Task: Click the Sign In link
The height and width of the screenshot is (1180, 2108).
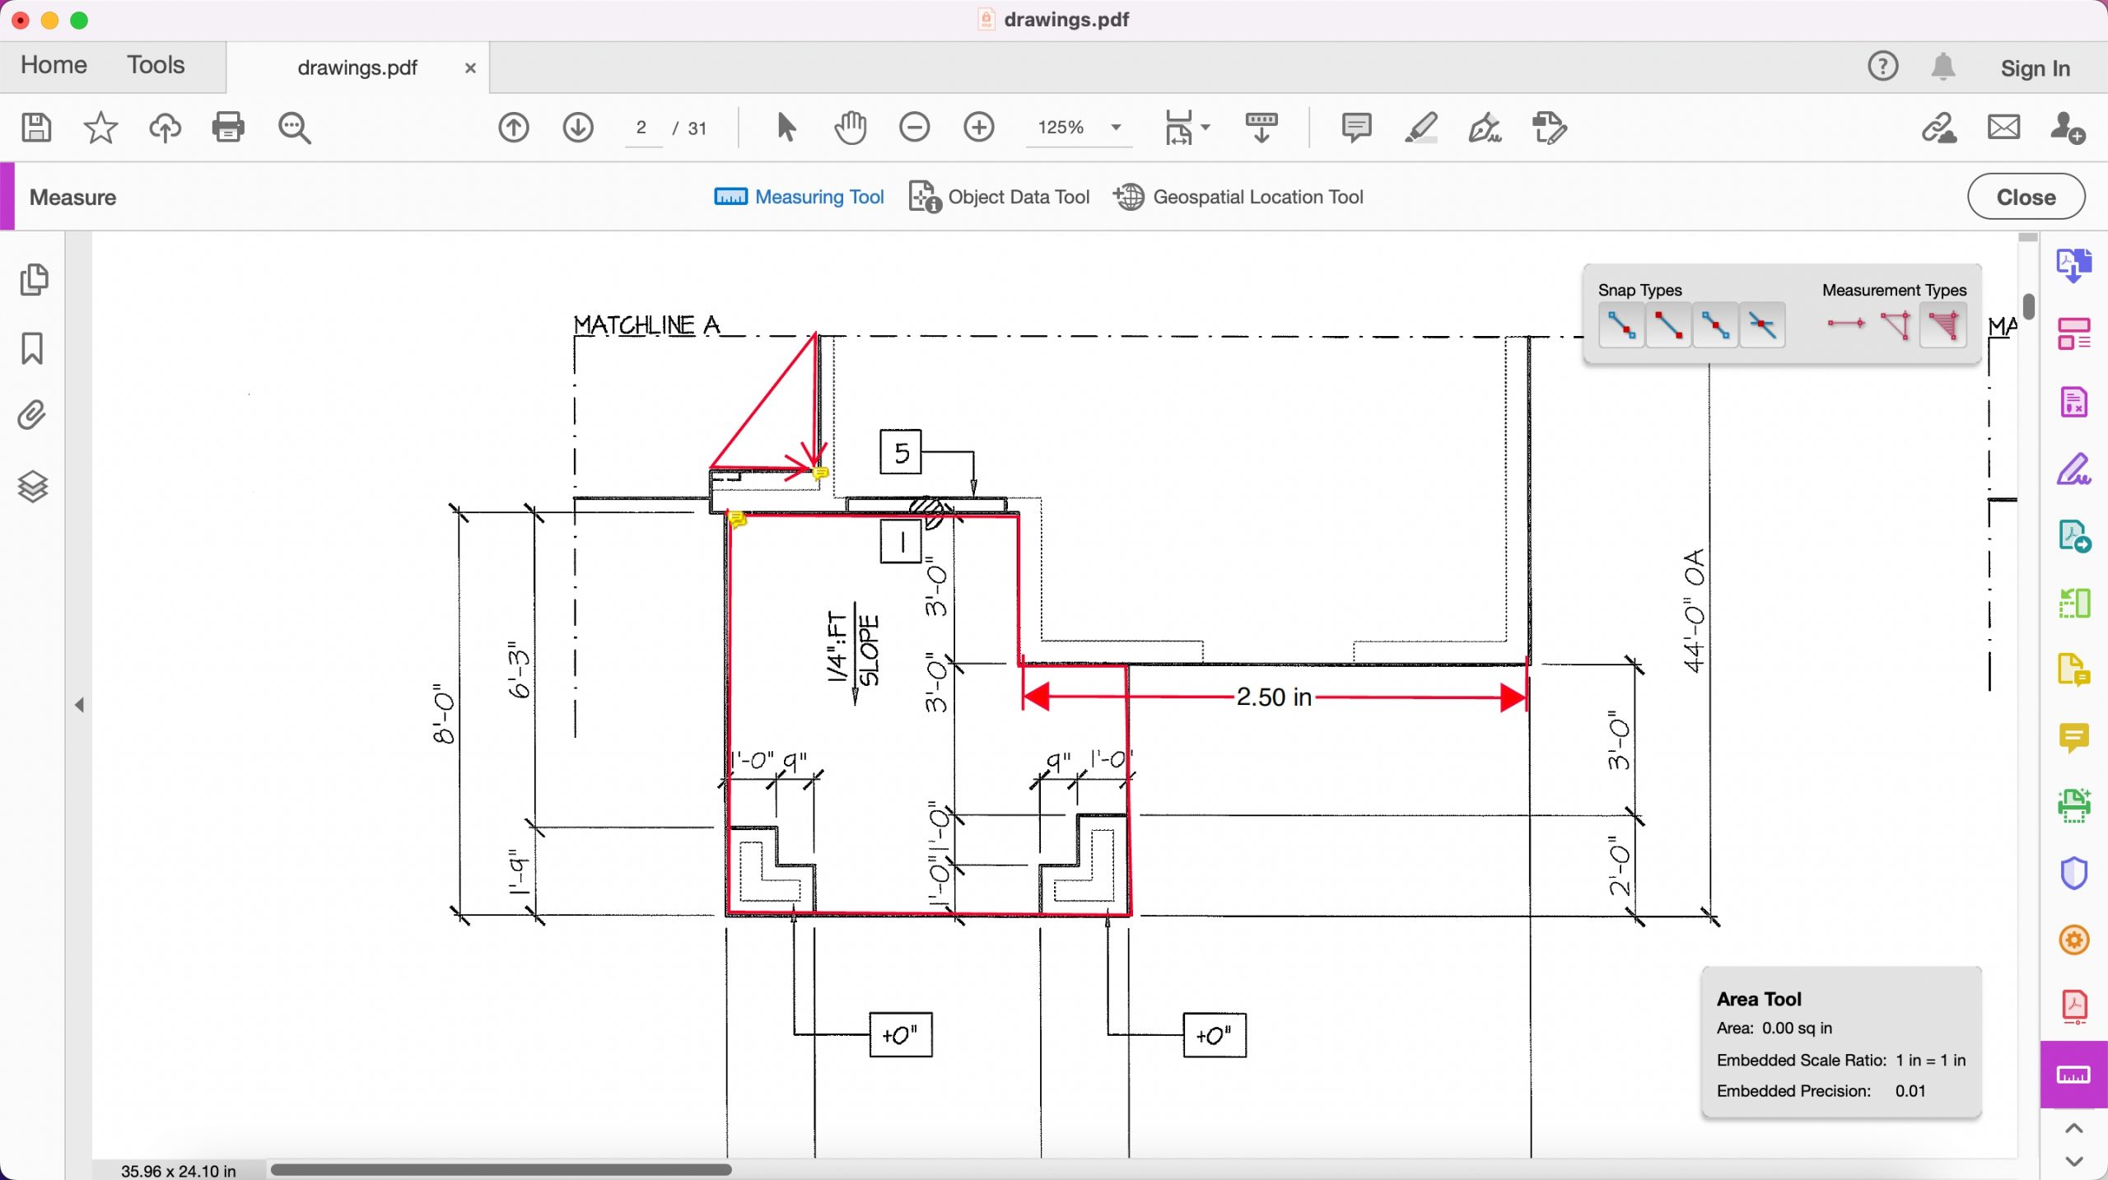Action: click(x=2035, y=68)
